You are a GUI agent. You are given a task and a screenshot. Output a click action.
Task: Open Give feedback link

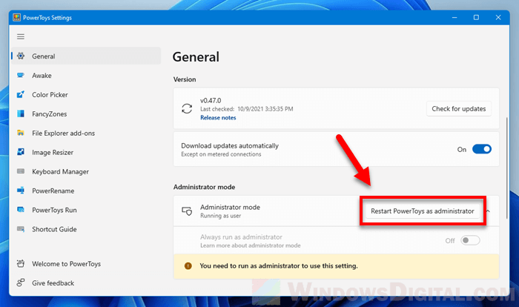pyautogui.click(x=86, y=283)
